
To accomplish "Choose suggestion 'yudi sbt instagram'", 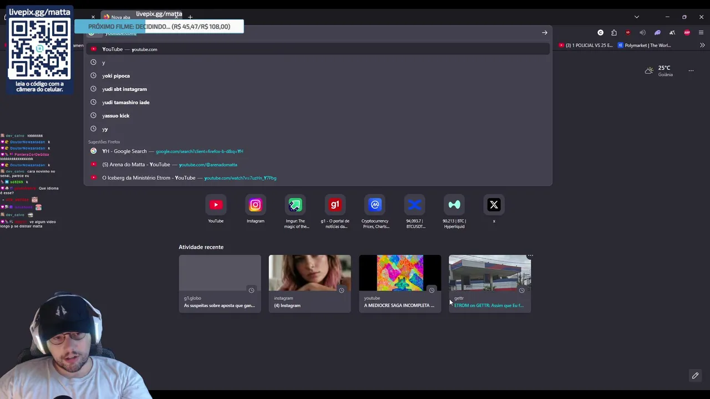I will [317, 89].
